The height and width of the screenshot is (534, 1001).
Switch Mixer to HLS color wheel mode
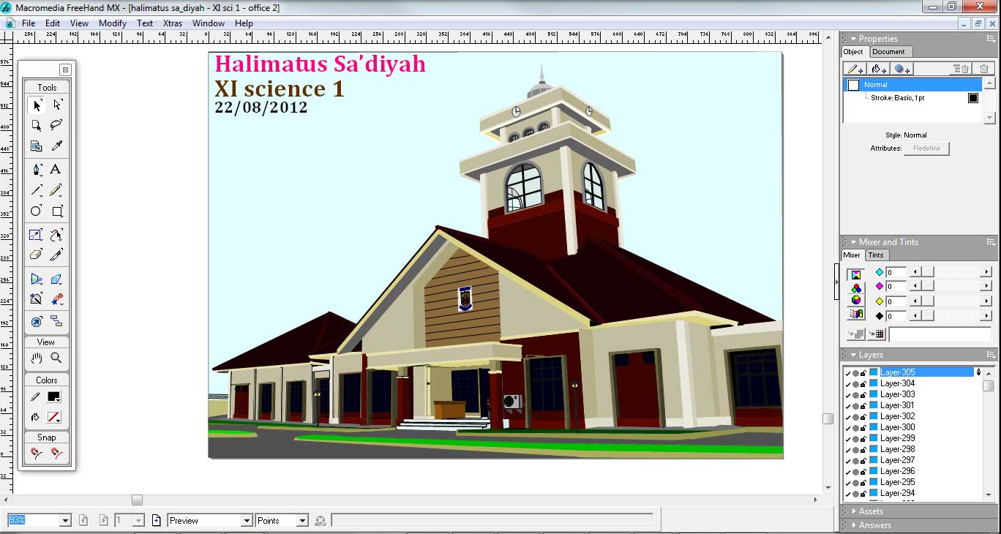pos(855,301)
